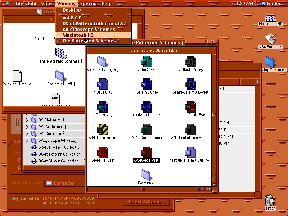Open the Patterns folder icon

click(146, 175)
